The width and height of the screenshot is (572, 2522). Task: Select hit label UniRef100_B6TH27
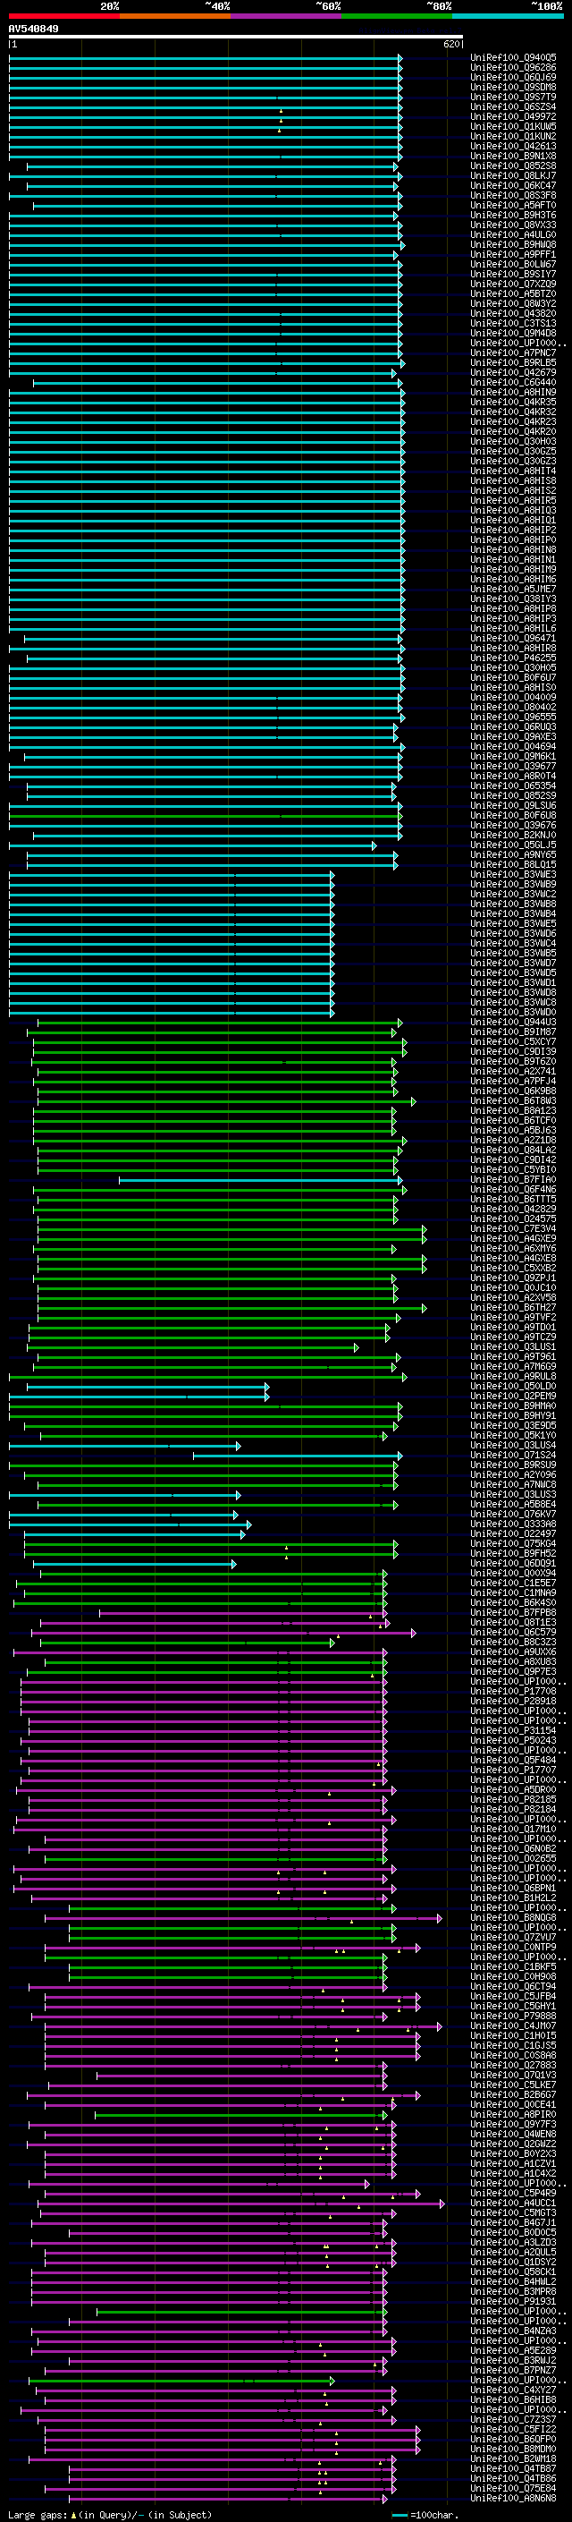513,1307
